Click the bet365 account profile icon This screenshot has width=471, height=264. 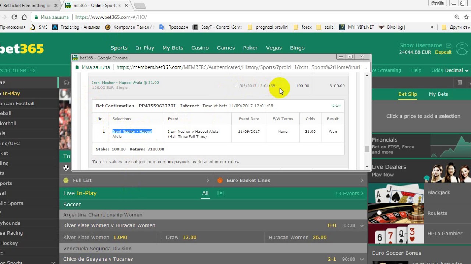pos(461,48)
